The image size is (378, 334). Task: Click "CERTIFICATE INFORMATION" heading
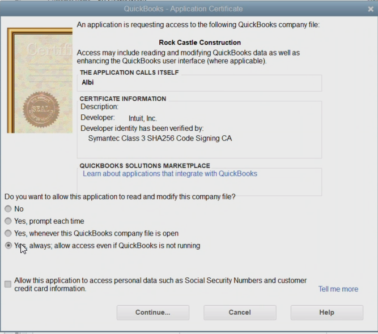point(123,99)
